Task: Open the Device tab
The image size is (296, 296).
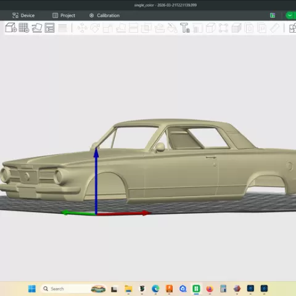Action: 23,15
